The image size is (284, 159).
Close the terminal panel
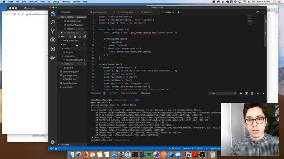[x=264, y=93]
